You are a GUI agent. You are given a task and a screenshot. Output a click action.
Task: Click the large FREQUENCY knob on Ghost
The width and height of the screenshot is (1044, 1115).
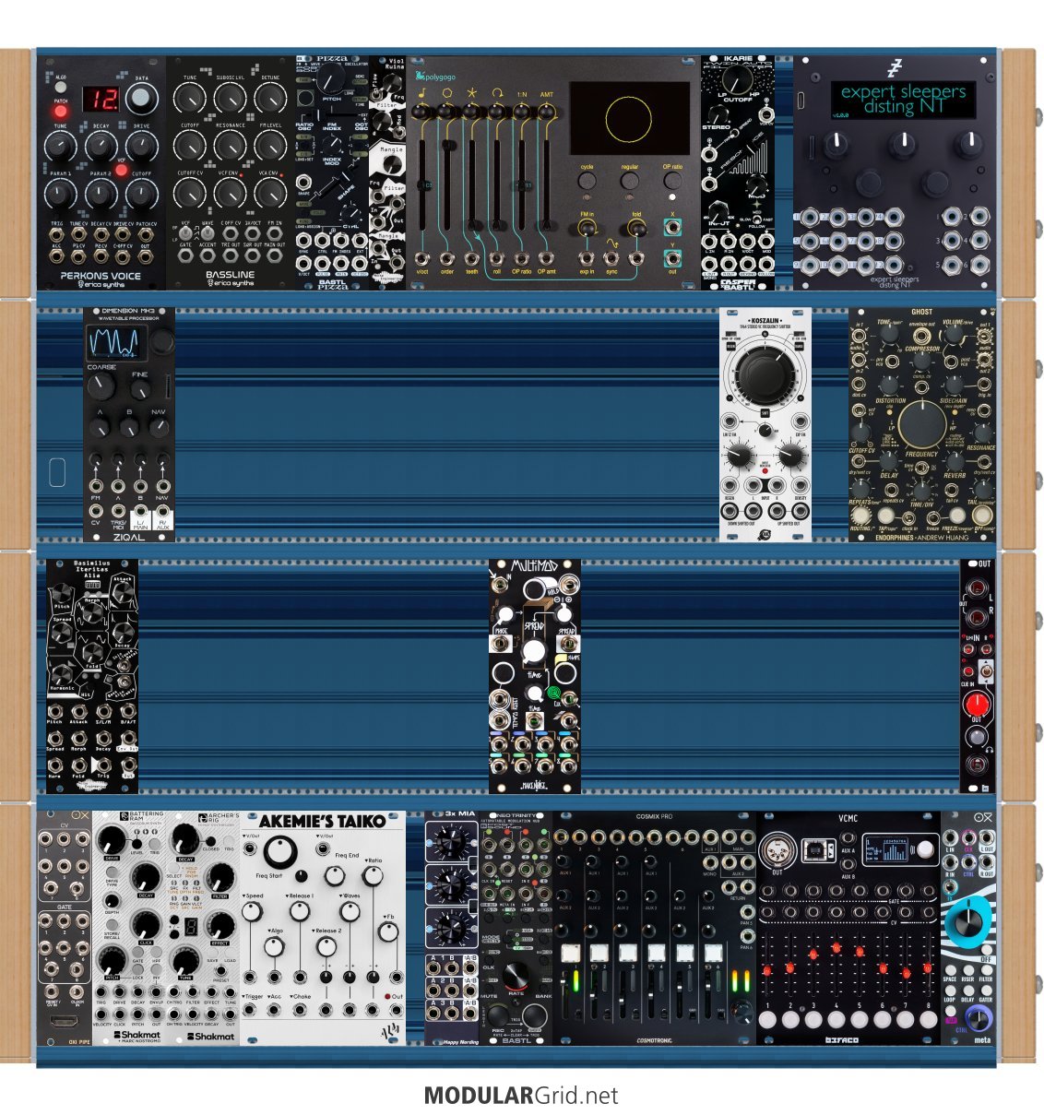[921, 425]
